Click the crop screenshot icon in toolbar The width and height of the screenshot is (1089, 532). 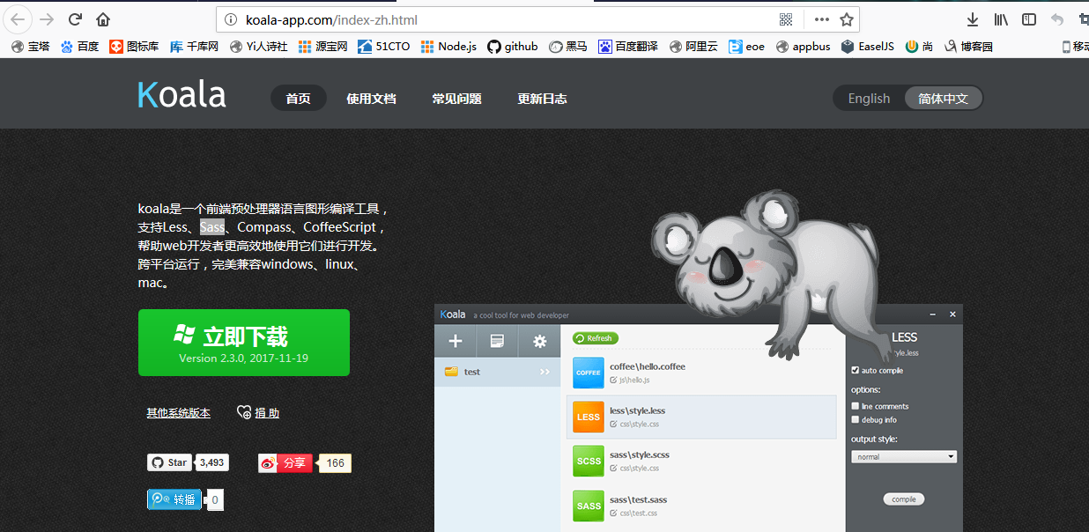1084,19
